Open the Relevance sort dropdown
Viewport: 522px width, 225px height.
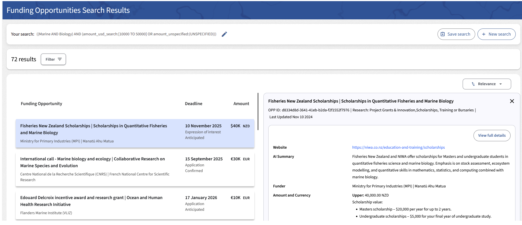(487, 84)
